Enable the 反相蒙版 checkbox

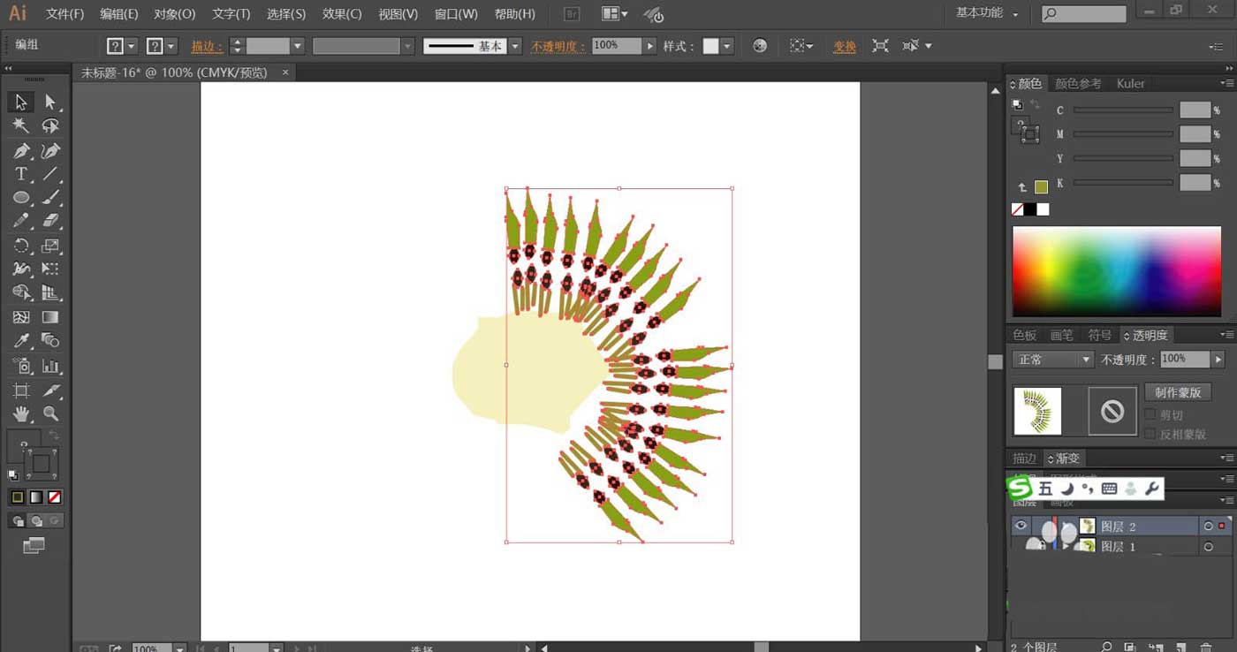(1150, 434)
